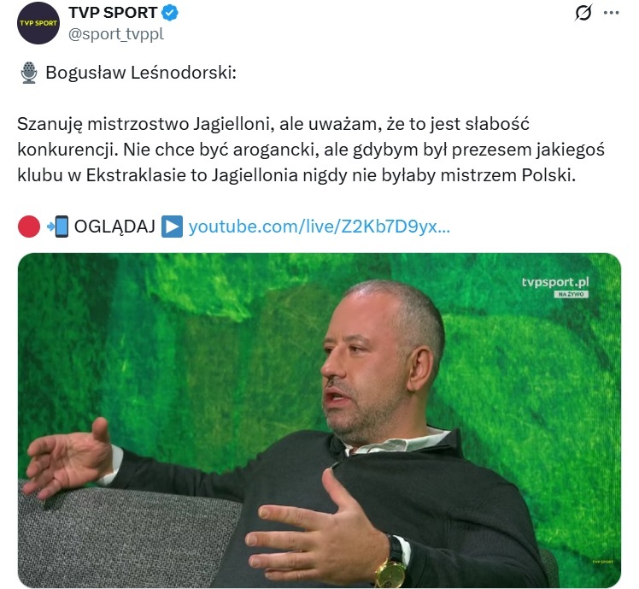639x589 pixels.
Task: Click the TVP SPORT profile avatar
Action: pyautogui.click(x=38, y=23)
